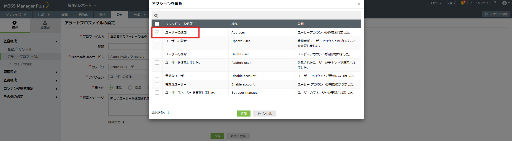Open the 管理 tab
Screen dimensions: 512x141
click(x=64, y=15)
